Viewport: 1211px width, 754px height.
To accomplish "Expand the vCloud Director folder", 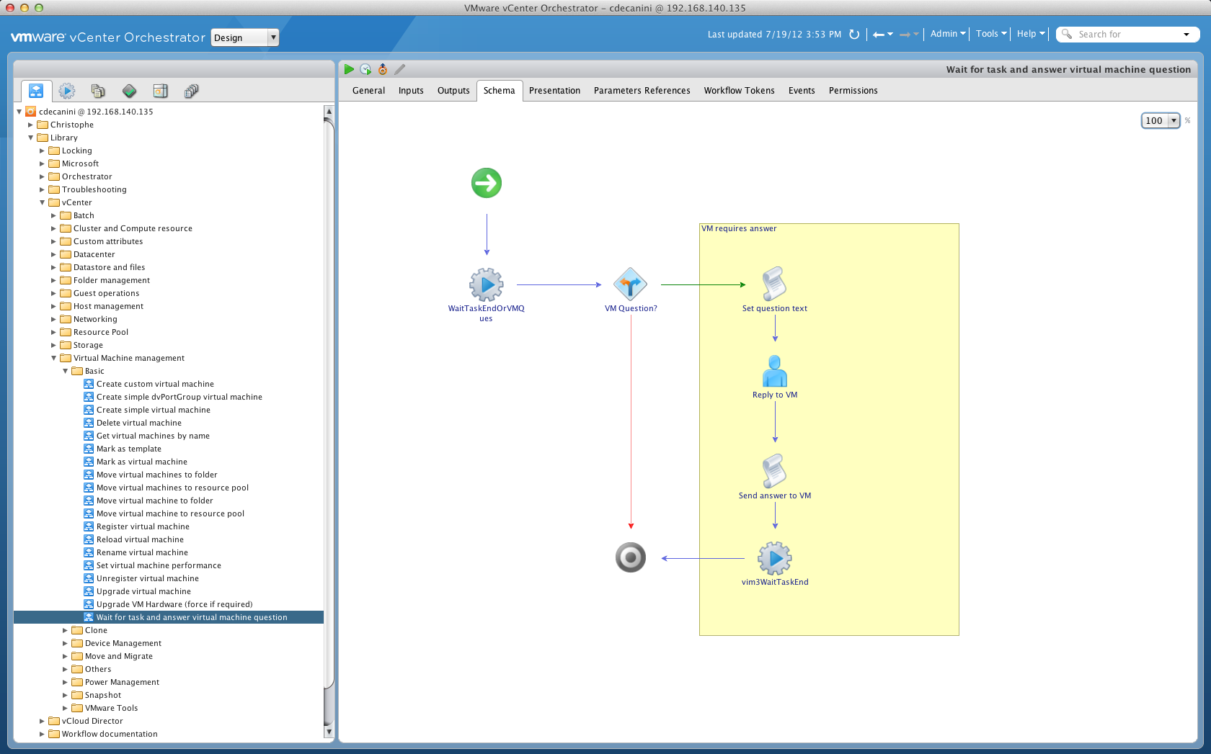I will pyautogui.click(x=42, y=721).
